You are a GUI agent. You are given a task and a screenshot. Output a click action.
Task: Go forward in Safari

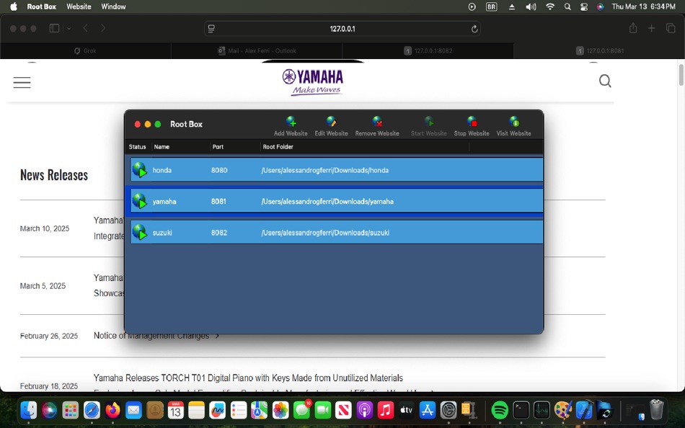tap(103, 28)
